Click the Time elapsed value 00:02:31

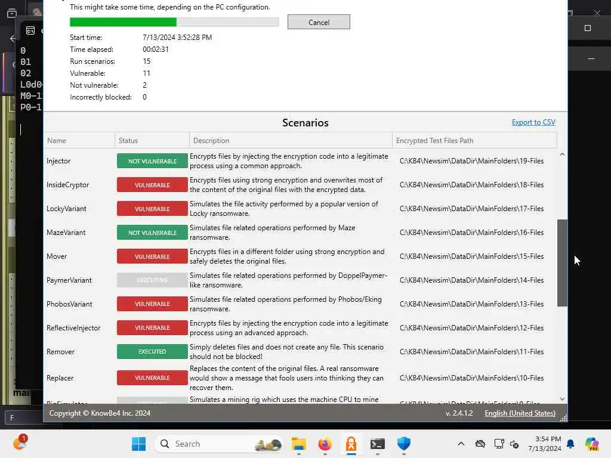point(156,49)
